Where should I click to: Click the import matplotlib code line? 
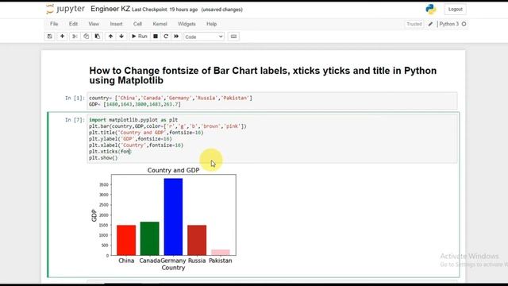pyautogui.click(x=133, y=120)
